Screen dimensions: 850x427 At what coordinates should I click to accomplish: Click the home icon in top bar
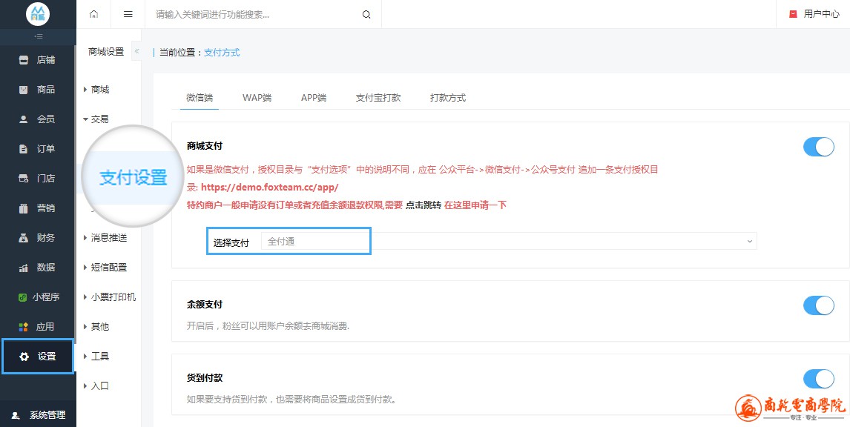click(93, 14)
